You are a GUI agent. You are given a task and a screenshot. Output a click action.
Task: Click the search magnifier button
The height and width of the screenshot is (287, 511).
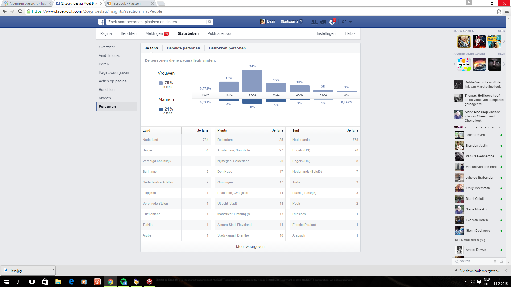(210, 22)
